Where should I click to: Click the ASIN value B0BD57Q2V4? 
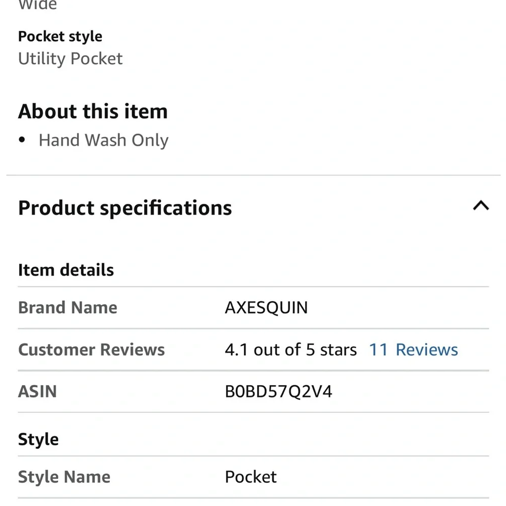pos(278,391)
